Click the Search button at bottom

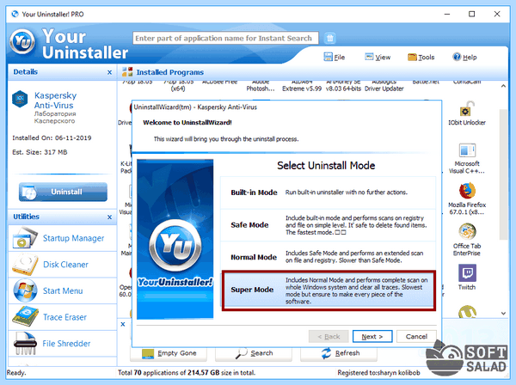point(254,354)
